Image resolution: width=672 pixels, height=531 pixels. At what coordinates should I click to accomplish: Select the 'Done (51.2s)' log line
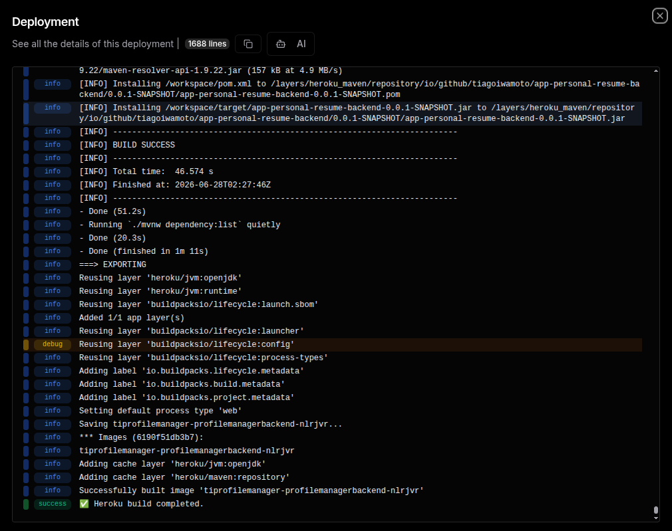[332, 211]
